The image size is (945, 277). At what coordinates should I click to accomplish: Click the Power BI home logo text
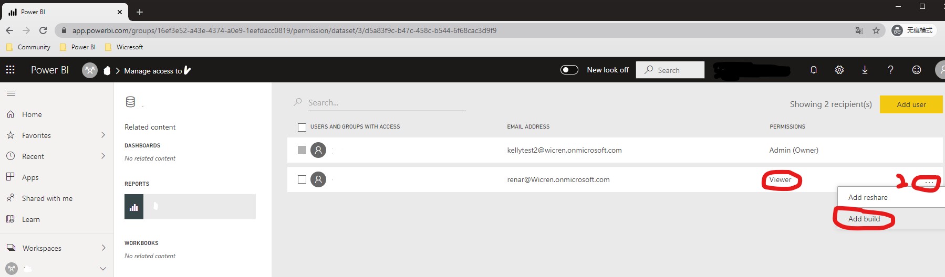coord(50,70)
